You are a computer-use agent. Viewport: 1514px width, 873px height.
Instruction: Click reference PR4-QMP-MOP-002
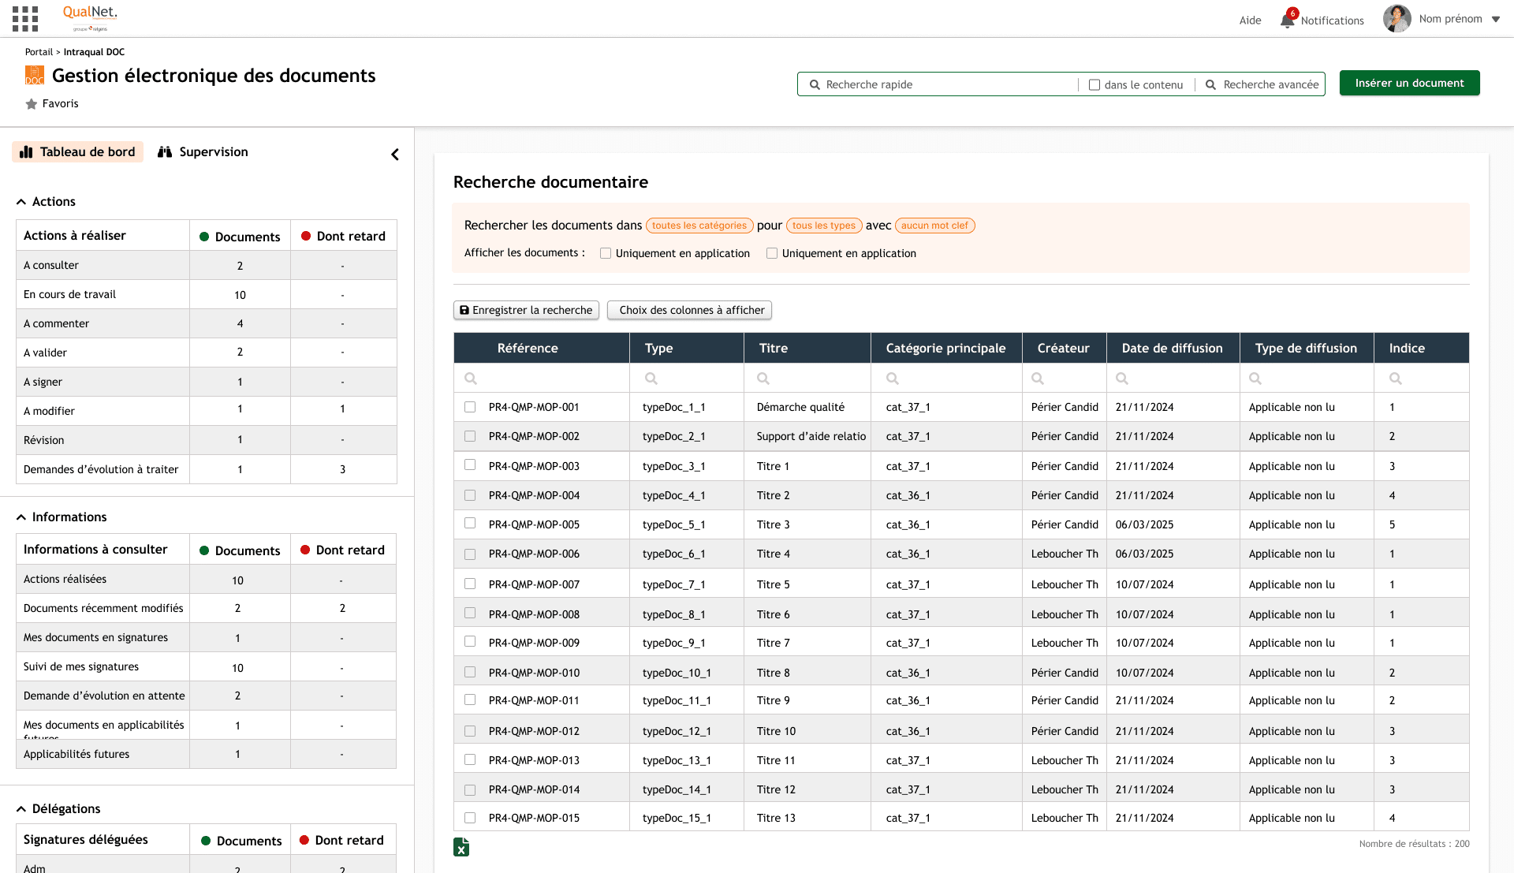click(x=534, y=437)
